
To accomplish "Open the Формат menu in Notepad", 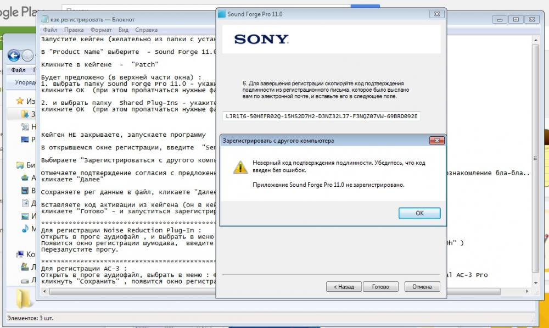I will coord(101,30).
